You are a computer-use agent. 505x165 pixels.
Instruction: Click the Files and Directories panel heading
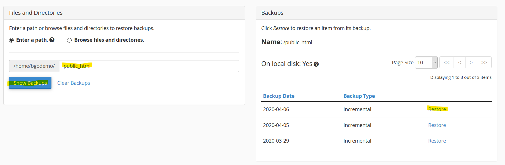36,13
